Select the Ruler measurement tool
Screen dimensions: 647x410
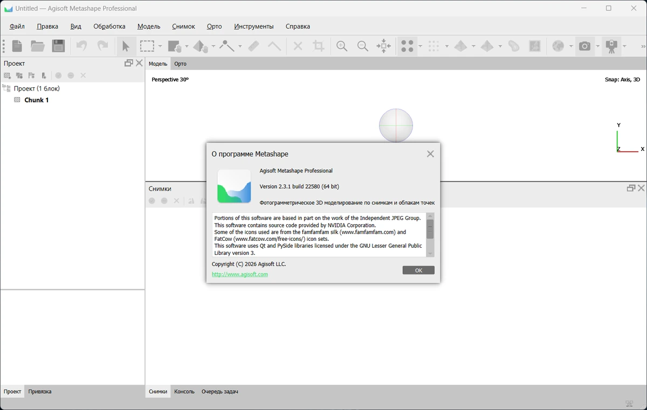tap(254, 46)
